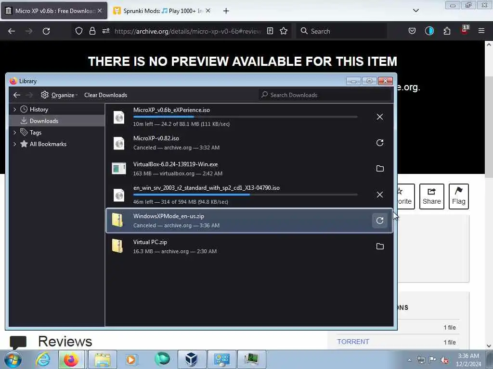Viewport: 493px width, 369px height.
Task: Toggle reader view
Action: [270, 31]
